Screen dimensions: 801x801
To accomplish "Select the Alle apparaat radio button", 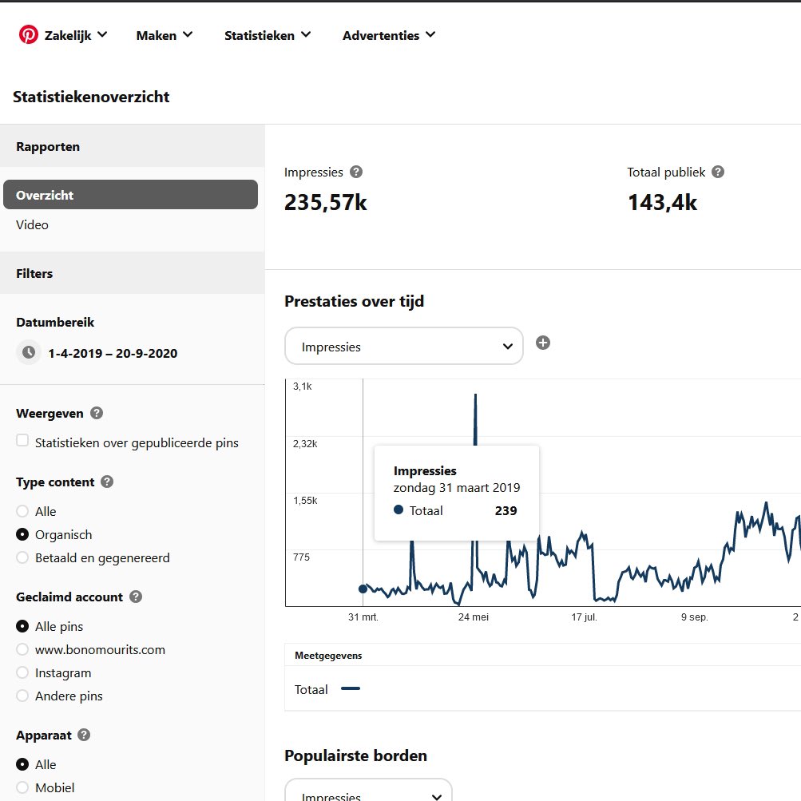I will pos(22,764).
